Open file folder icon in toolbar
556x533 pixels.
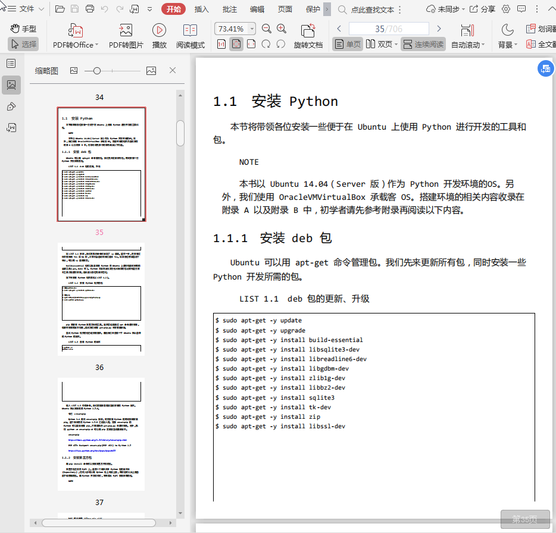point(60,9)
